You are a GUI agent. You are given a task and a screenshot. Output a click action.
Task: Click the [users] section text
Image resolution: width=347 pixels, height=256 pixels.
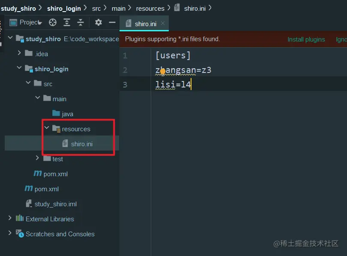173,55
